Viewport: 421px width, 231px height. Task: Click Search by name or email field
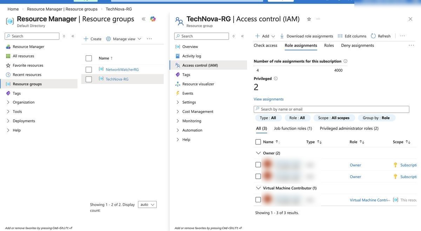tap(332, 109)
